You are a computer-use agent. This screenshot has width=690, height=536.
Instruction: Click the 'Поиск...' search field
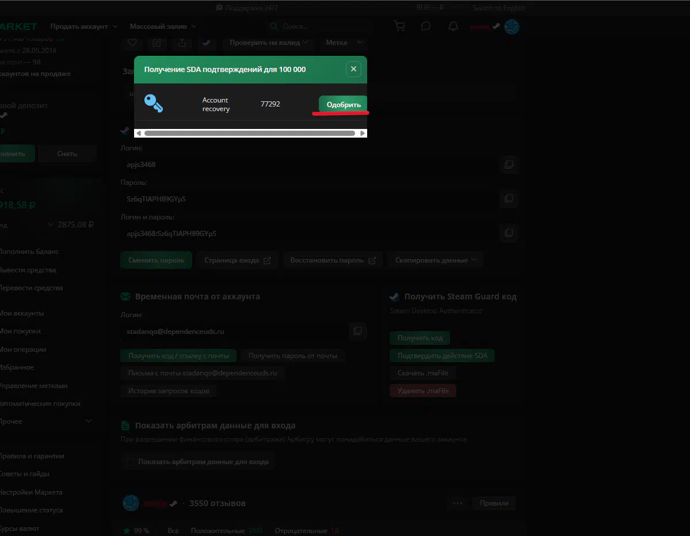tap(322, 26)
